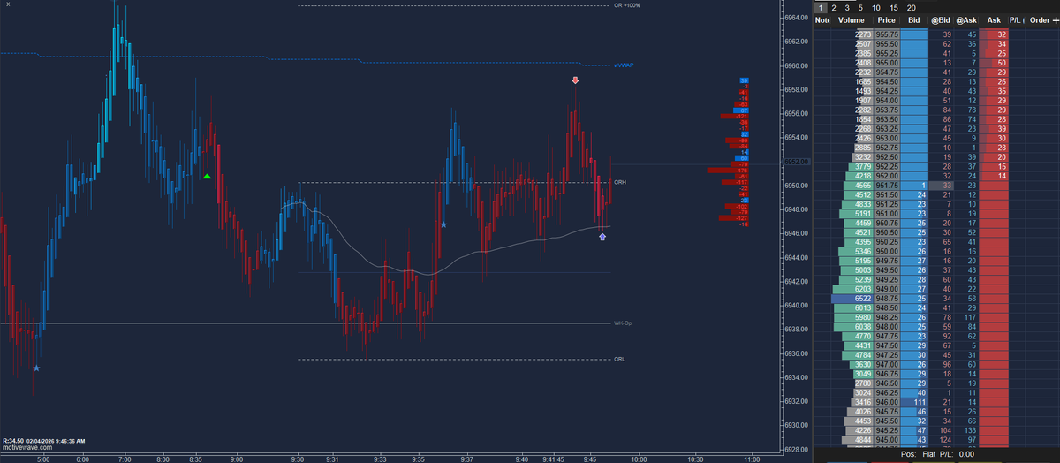Click the -176 red delta bar on chart
1060x463 pixels.
730,171
